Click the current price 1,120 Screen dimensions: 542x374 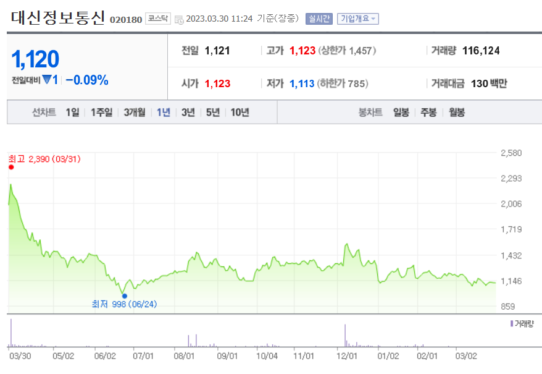coord(35,59)
